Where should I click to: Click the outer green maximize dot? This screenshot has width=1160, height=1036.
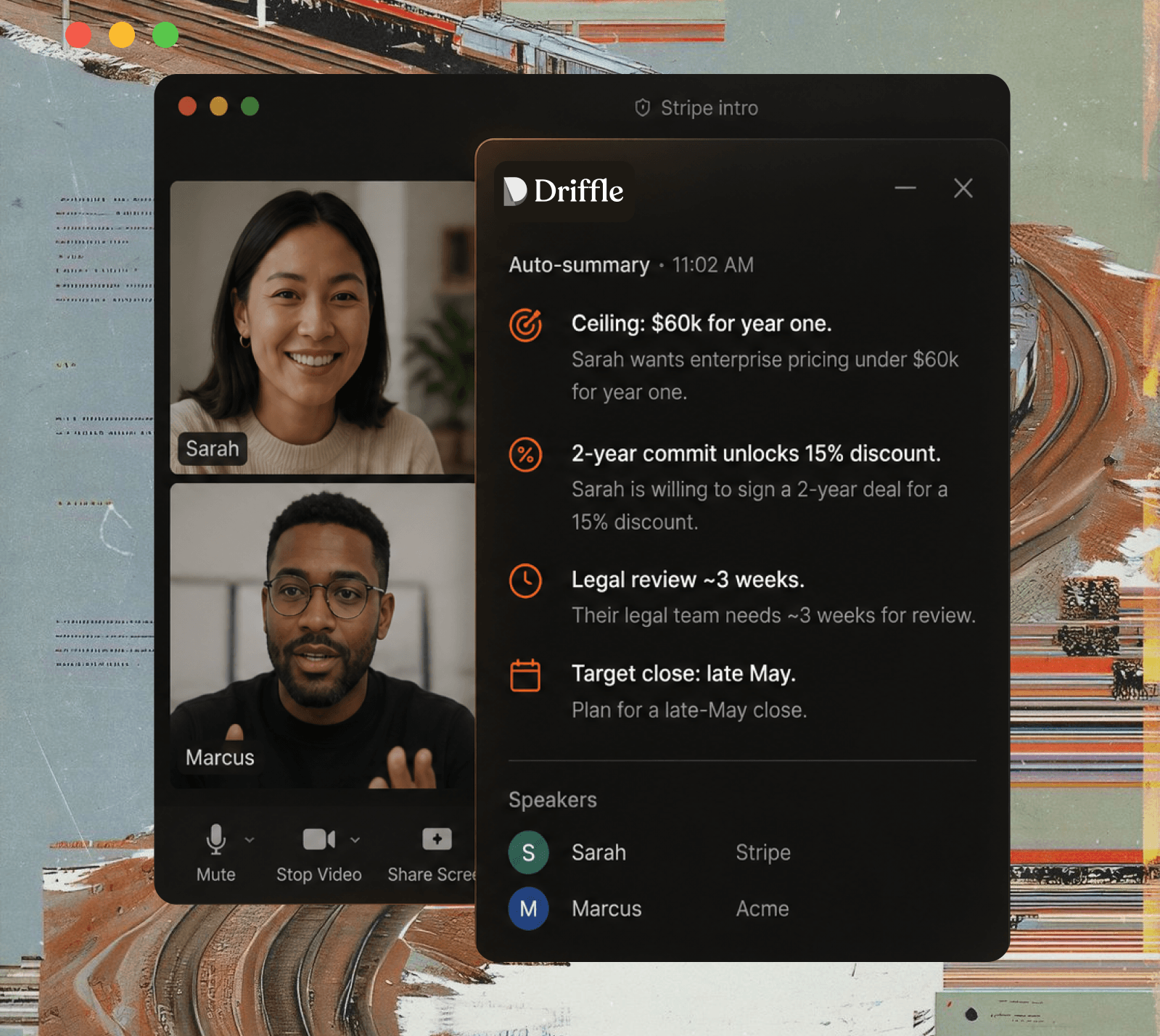tap(165, 35)
